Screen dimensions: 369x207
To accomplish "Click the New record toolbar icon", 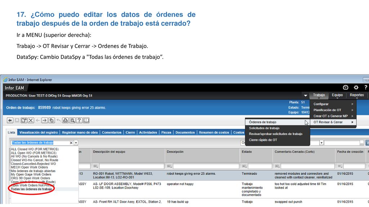I will coord(24,120).
